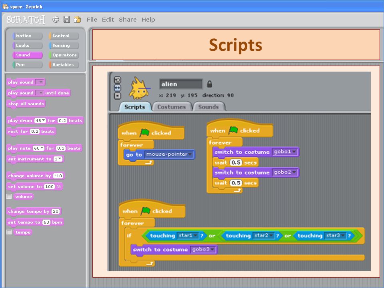This screenshot has height=288, width=384.
Task: Click the beats value in play note block
Action: pos(61,148)
